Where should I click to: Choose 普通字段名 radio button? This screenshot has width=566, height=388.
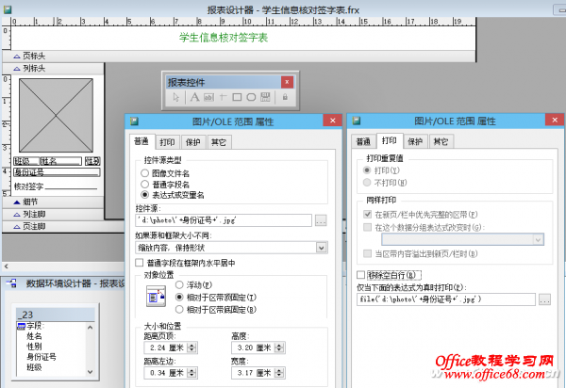point(144,184)
